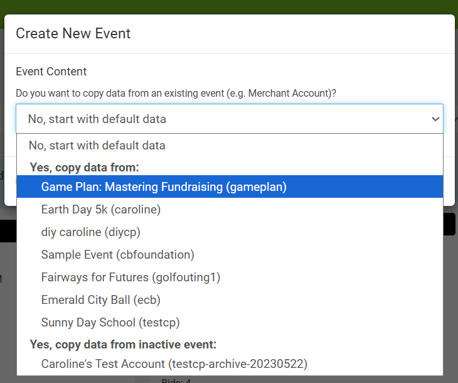
Task: Pick Earth Day 5k (caroline) option
Action: coord(101,210)
